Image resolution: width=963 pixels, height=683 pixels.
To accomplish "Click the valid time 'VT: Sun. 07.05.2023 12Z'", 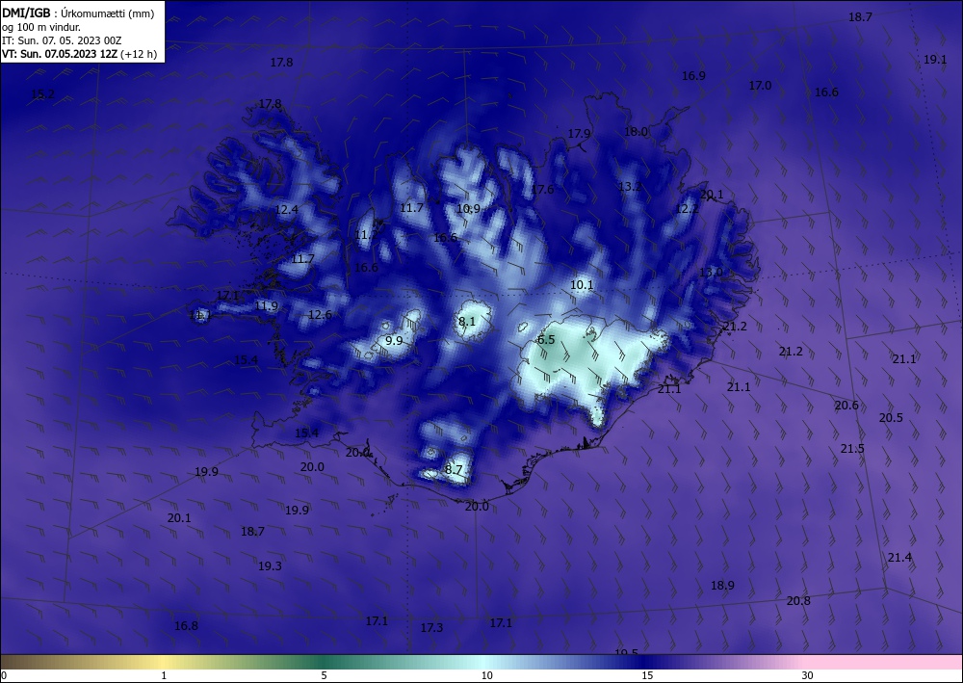I will click(60, 54).
